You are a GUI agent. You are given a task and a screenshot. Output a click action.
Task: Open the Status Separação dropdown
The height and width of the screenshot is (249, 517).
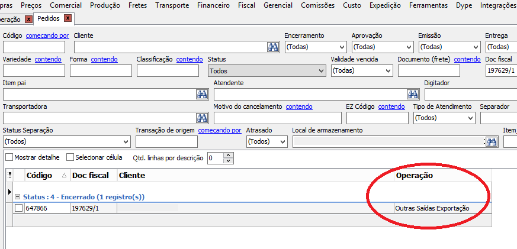(x=67, y=141)
